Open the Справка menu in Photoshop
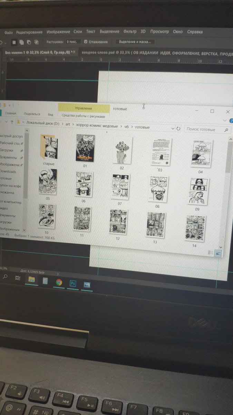 pos(195,32)
